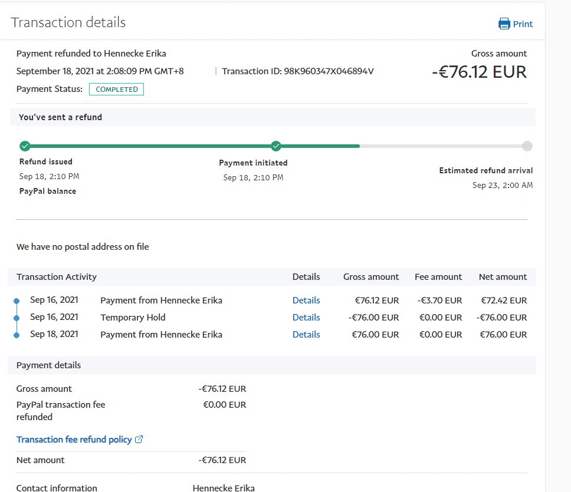The width and height of the screenshot is (571, 492).
Task: Click the Refund issued green checkmark
Action: point(25,146)
